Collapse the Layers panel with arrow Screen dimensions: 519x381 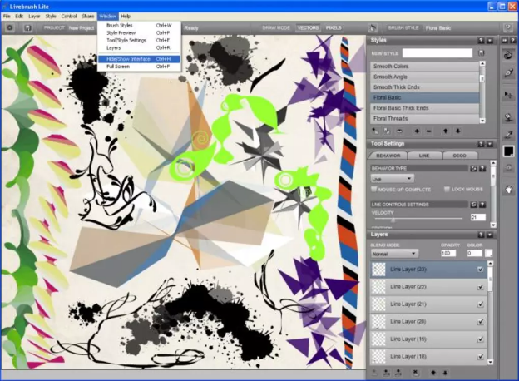point(490,235)
